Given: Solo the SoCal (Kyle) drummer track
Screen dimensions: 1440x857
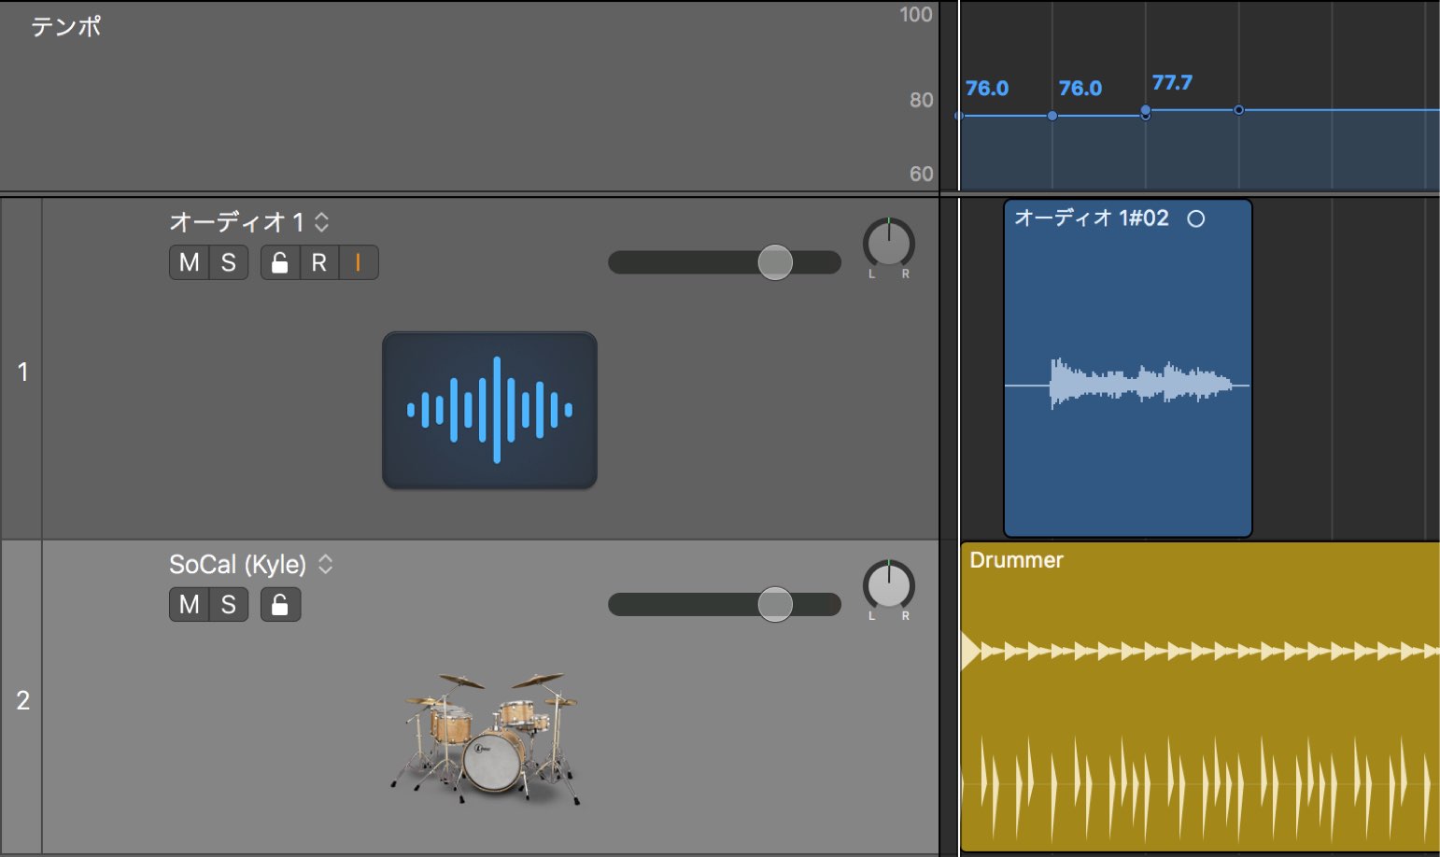Looking at the screenshot, I should [x=229, y=605].
